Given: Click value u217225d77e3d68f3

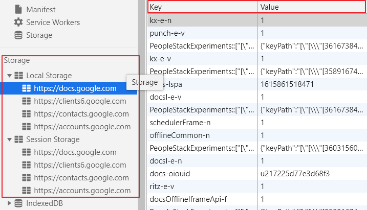Looking at the screenshot, I should 295,174.
